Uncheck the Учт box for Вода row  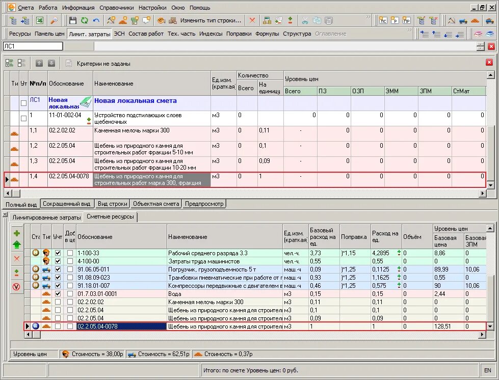tap(58, 294)
